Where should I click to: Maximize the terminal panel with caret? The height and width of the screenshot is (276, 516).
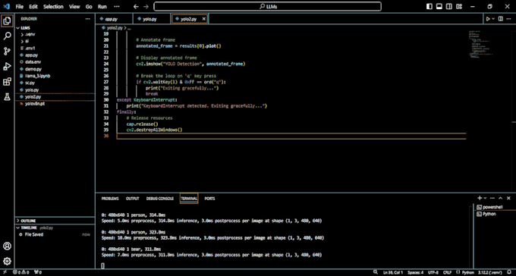click(501, 198)
